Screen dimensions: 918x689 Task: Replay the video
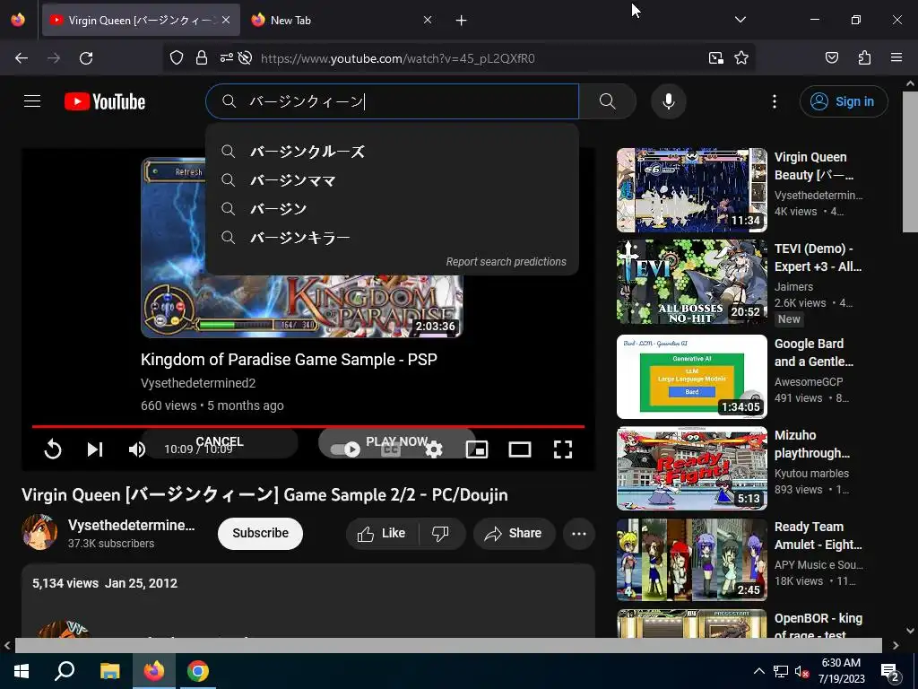coord(53,449)
